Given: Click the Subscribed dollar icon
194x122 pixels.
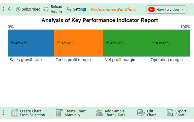Looking at the screenshot, I should click(x=18, y=9).
